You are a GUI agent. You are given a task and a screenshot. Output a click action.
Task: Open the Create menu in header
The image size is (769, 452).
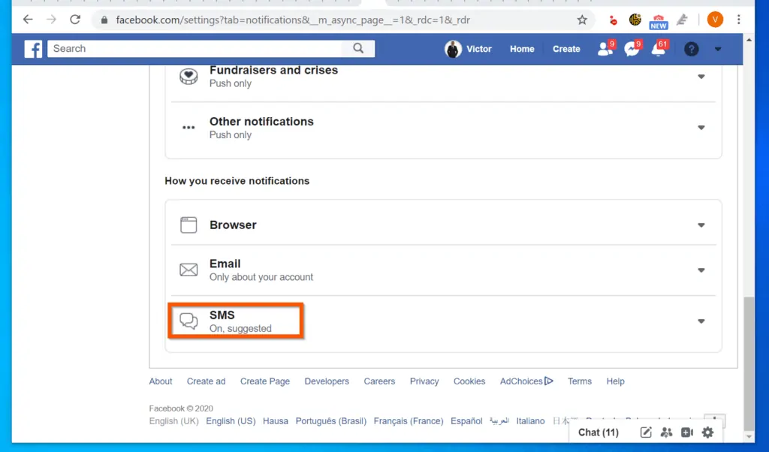pyautogui.click(x=566, y=49)
